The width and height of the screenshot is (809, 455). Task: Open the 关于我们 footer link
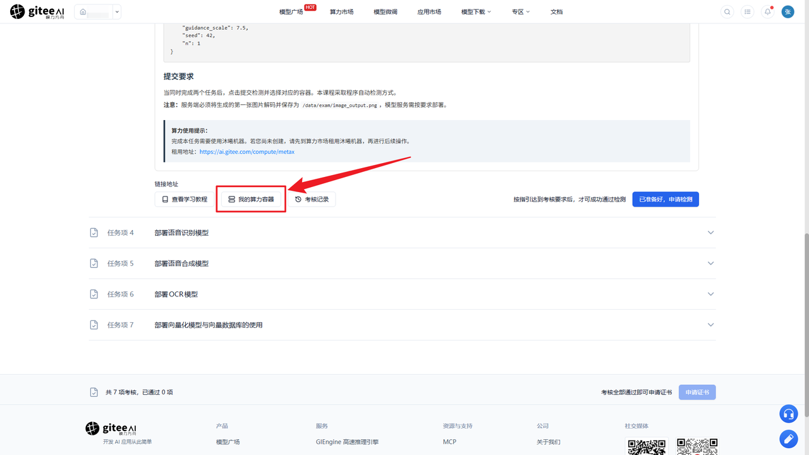tap(549, 442)
